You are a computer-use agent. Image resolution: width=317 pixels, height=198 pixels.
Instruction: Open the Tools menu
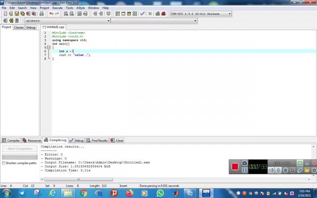tap(69, 8)
